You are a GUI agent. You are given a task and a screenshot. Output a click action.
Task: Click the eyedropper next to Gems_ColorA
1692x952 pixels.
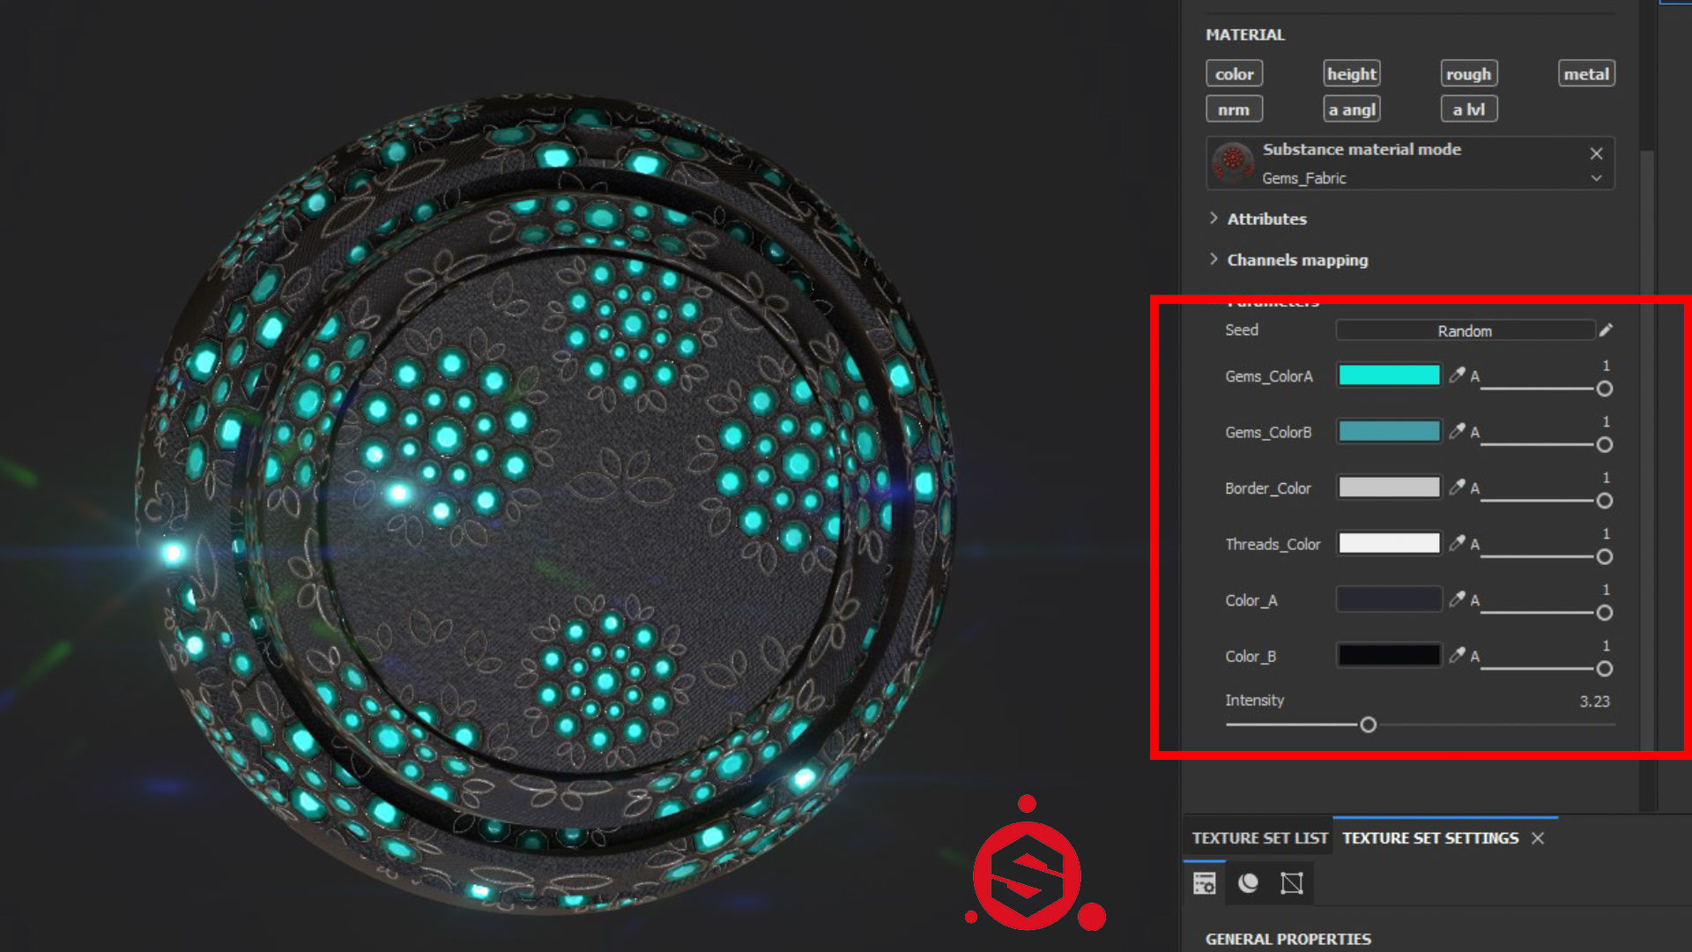click(1457, 375)
